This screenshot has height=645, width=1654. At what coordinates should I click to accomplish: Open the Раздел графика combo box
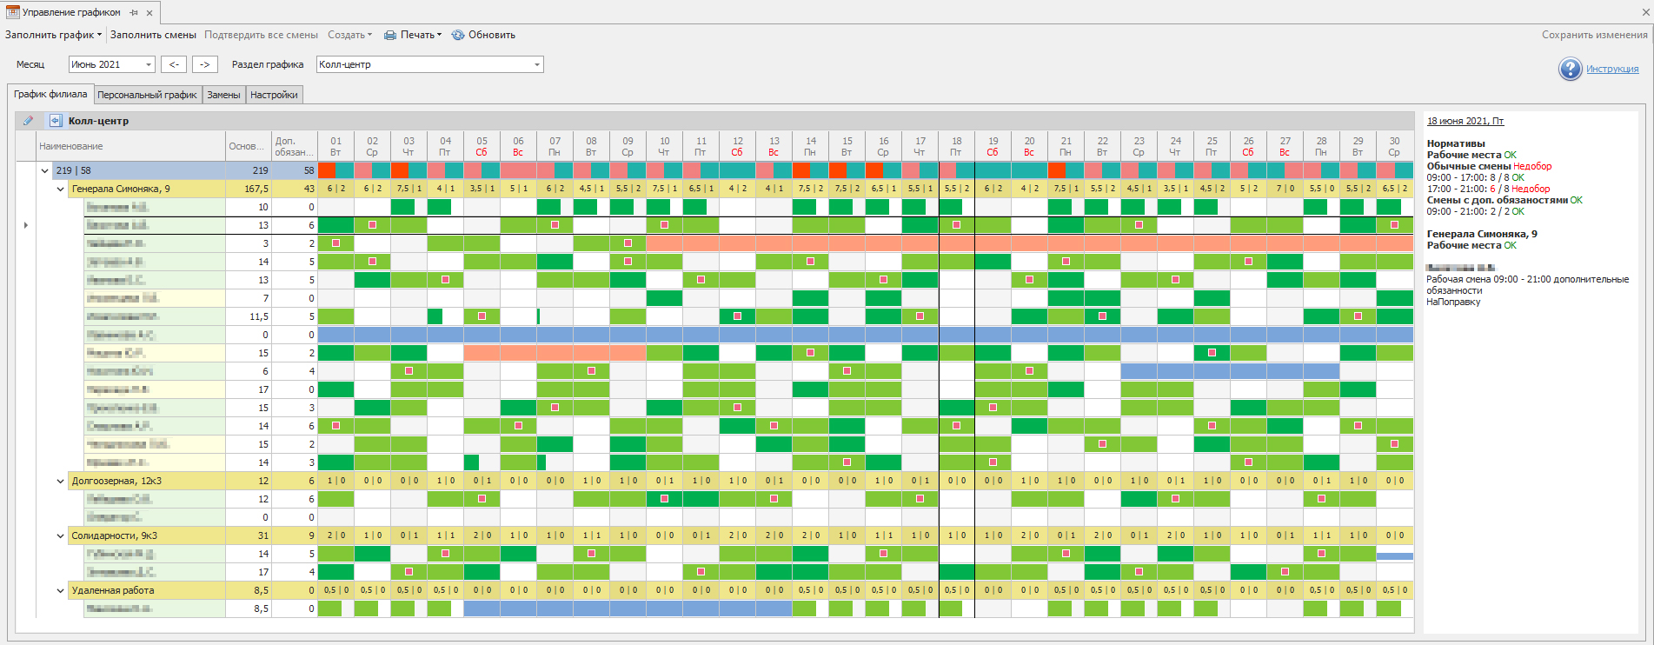point(536,64)
